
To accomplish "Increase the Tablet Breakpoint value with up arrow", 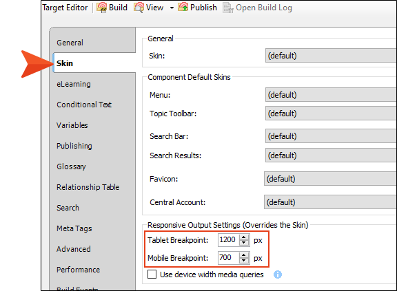I will point(244,237).
